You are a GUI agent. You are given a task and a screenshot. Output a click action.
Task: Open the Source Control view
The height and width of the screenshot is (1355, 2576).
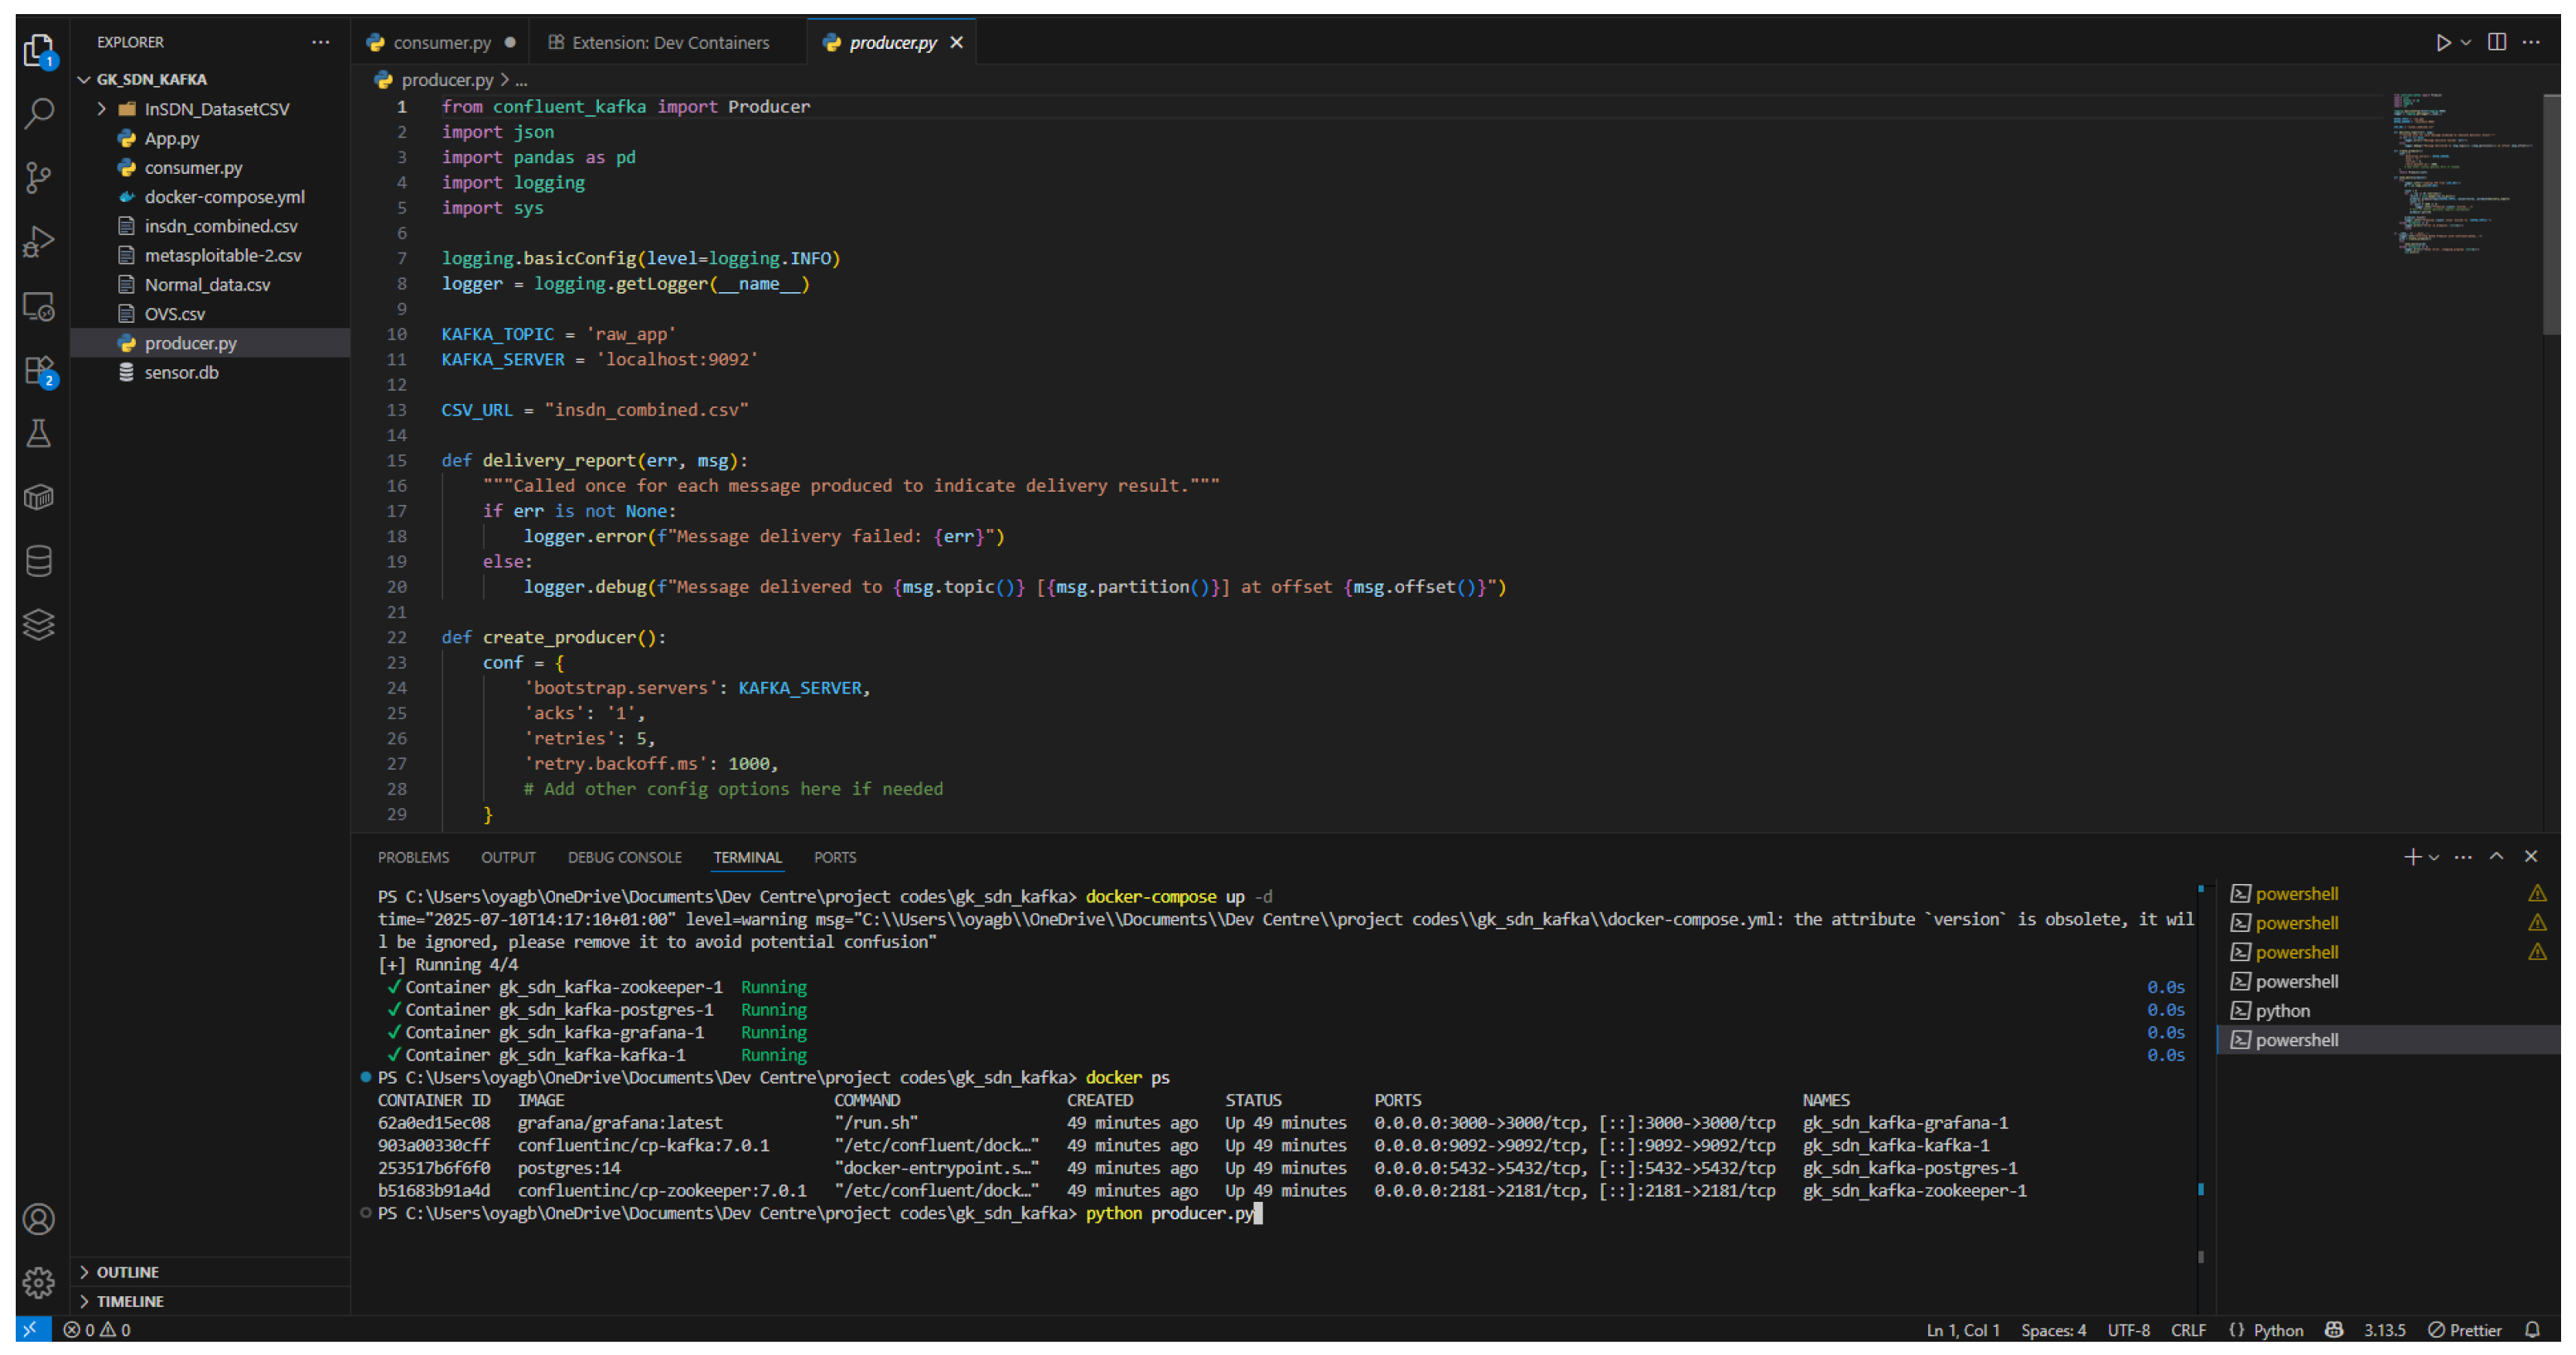click(x=38, y=178)
